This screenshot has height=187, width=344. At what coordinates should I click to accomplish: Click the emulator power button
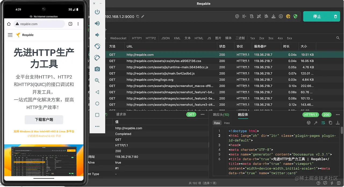[97, 12]
